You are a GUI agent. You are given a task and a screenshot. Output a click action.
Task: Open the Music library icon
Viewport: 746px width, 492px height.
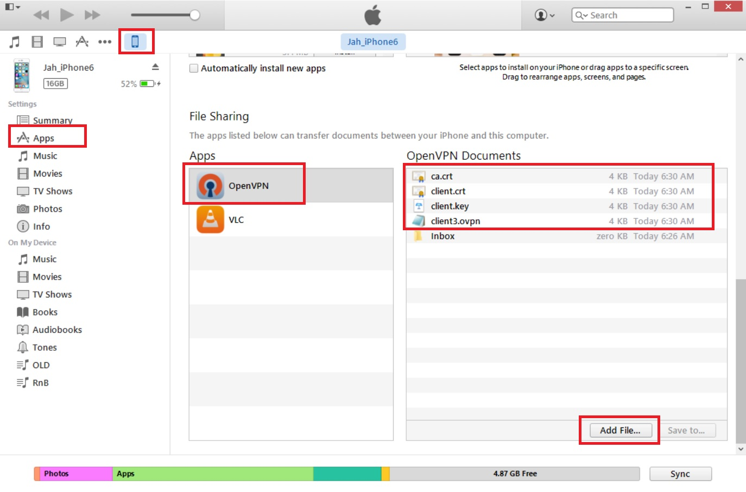coord(15,41)
